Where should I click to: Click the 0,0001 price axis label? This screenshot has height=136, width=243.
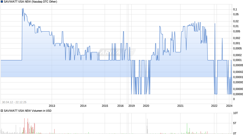tap(237, 60)
